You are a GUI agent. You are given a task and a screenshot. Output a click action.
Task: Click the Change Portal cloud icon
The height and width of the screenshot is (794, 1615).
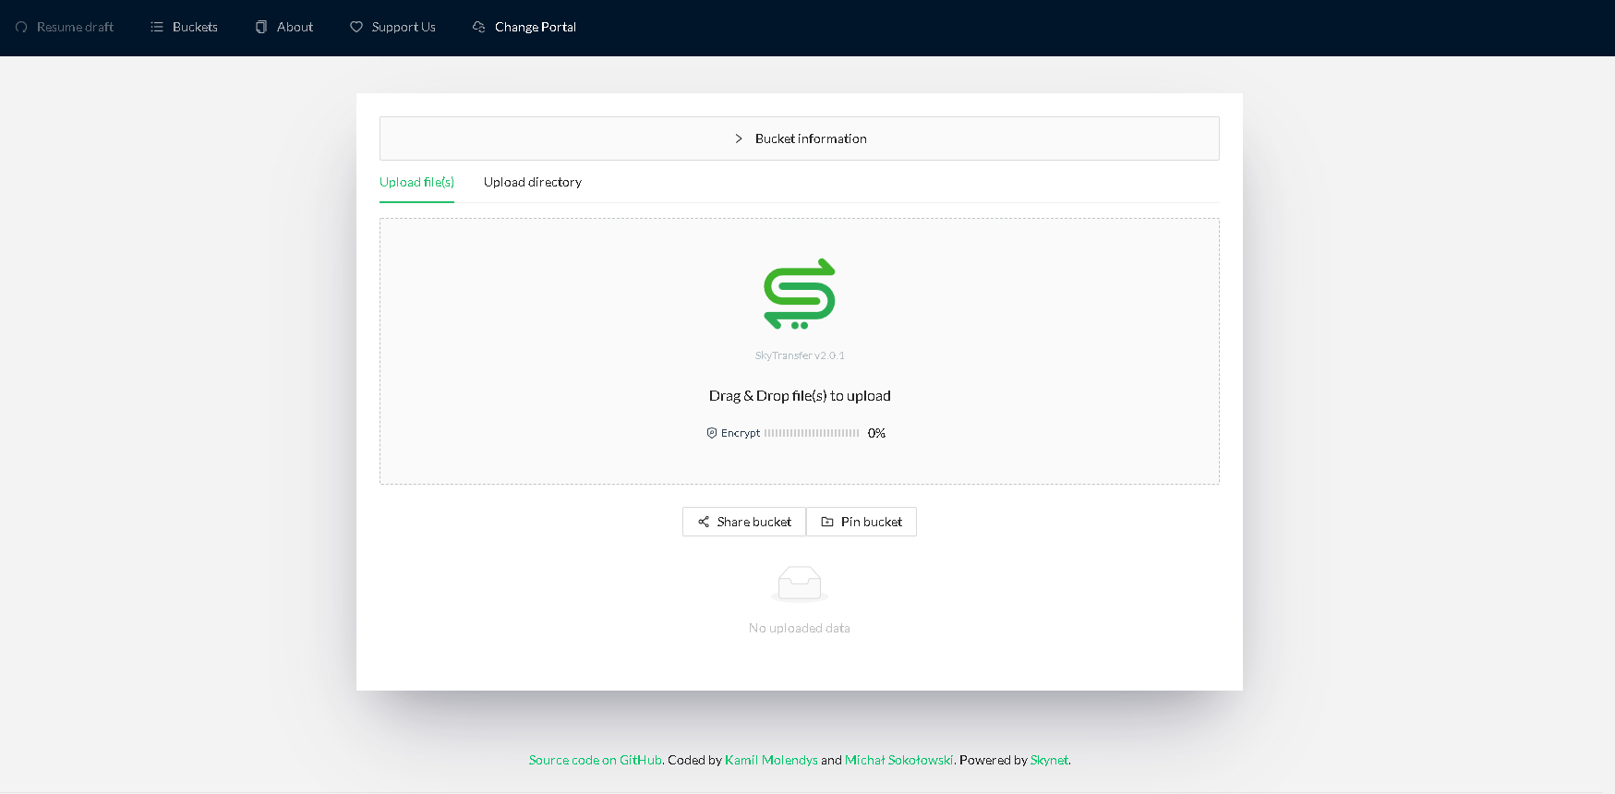point(479,27)
